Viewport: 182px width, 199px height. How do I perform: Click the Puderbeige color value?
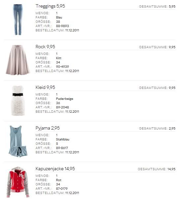tap(65, 99)
